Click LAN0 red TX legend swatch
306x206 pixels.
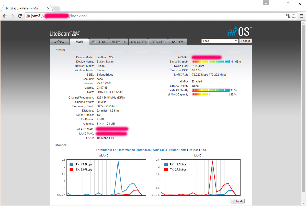pyautogui.click(x=166, y=169)
